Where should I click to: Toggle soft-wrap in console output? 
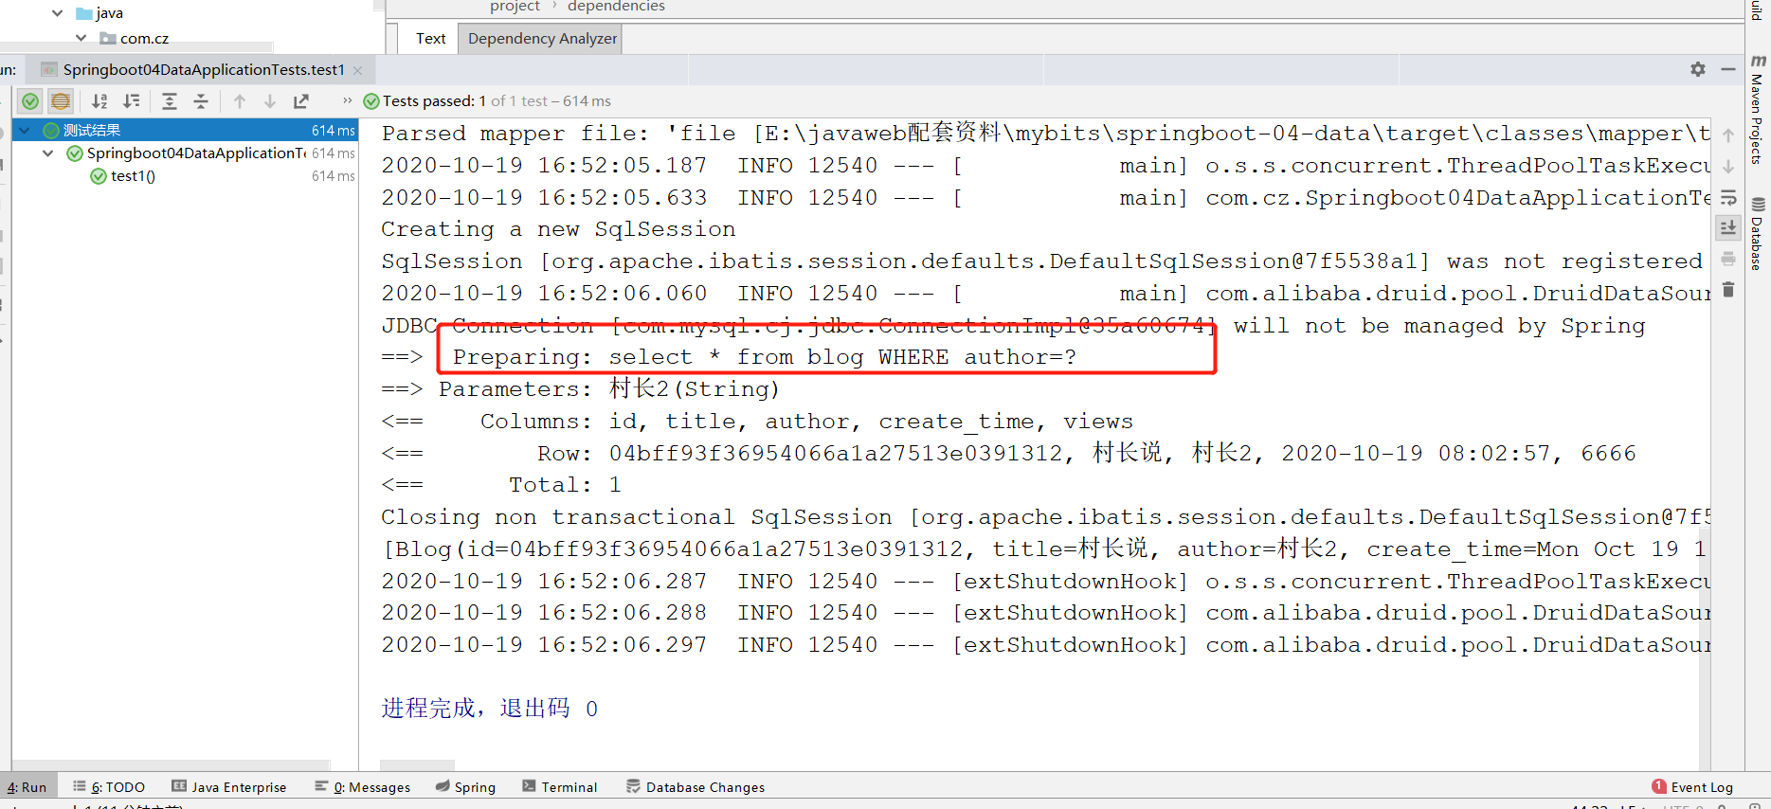(1728, 198)
